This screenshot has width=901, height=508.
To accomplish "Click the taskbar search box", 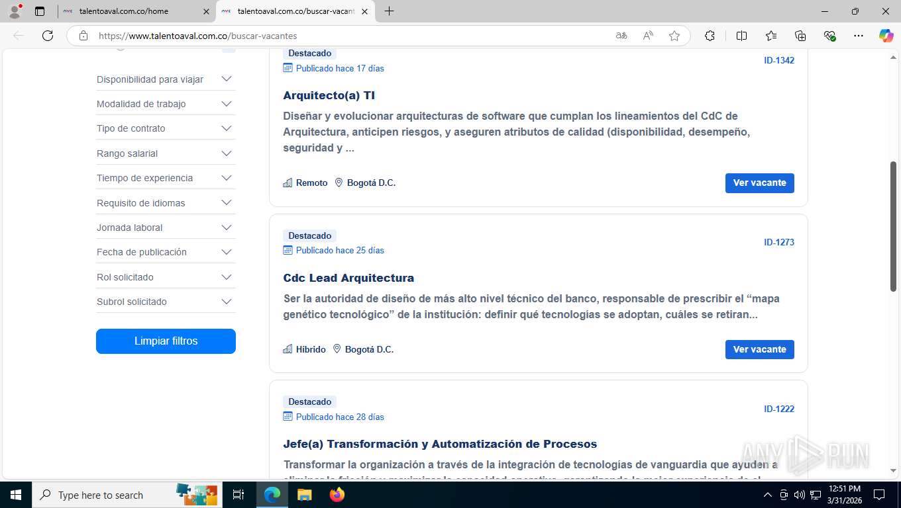I will click(126, 495).
